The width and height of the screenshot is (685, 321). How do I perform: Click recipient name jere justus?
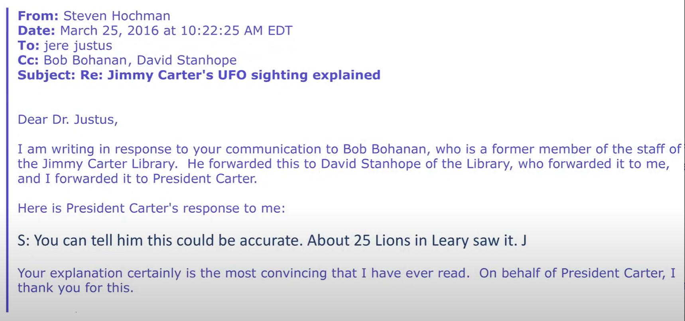click(78, 46)
